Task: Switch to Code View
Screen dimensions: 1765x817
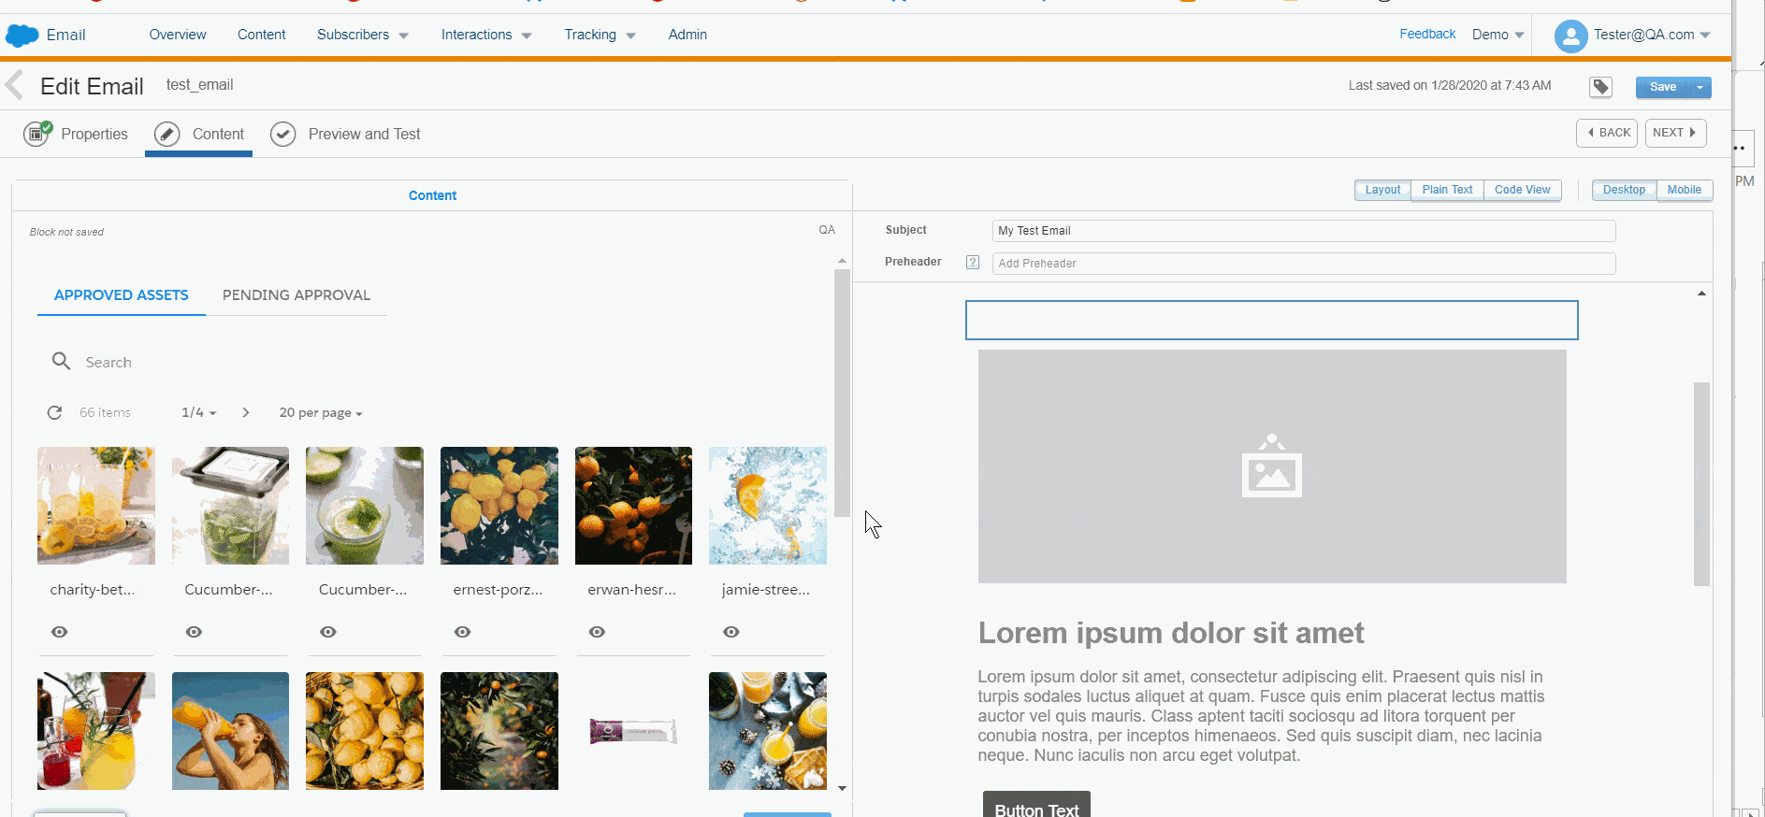Action: [x=1522, y=190]
